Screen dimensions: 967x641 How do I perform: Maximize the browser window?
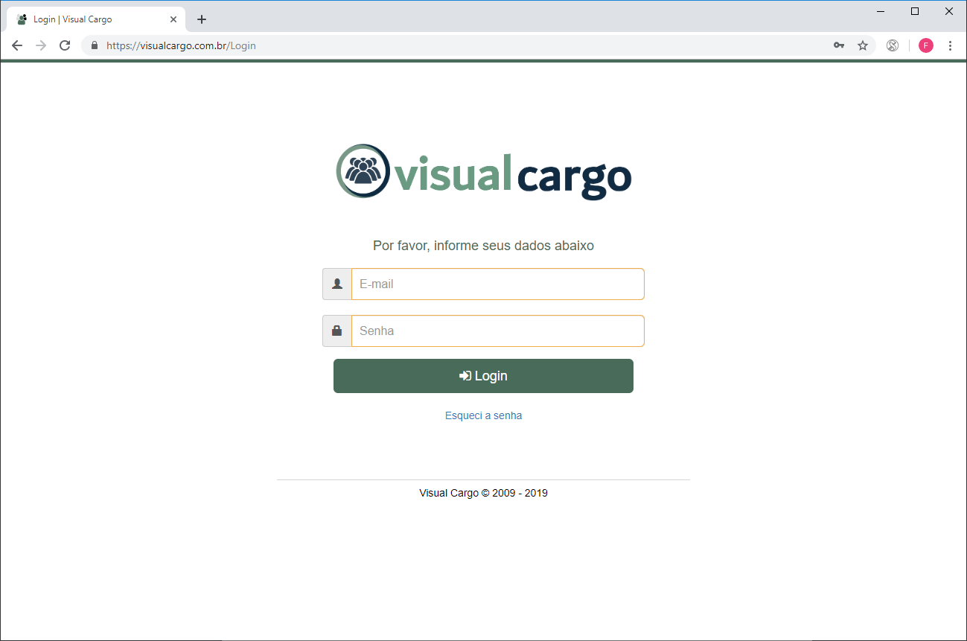915,11
